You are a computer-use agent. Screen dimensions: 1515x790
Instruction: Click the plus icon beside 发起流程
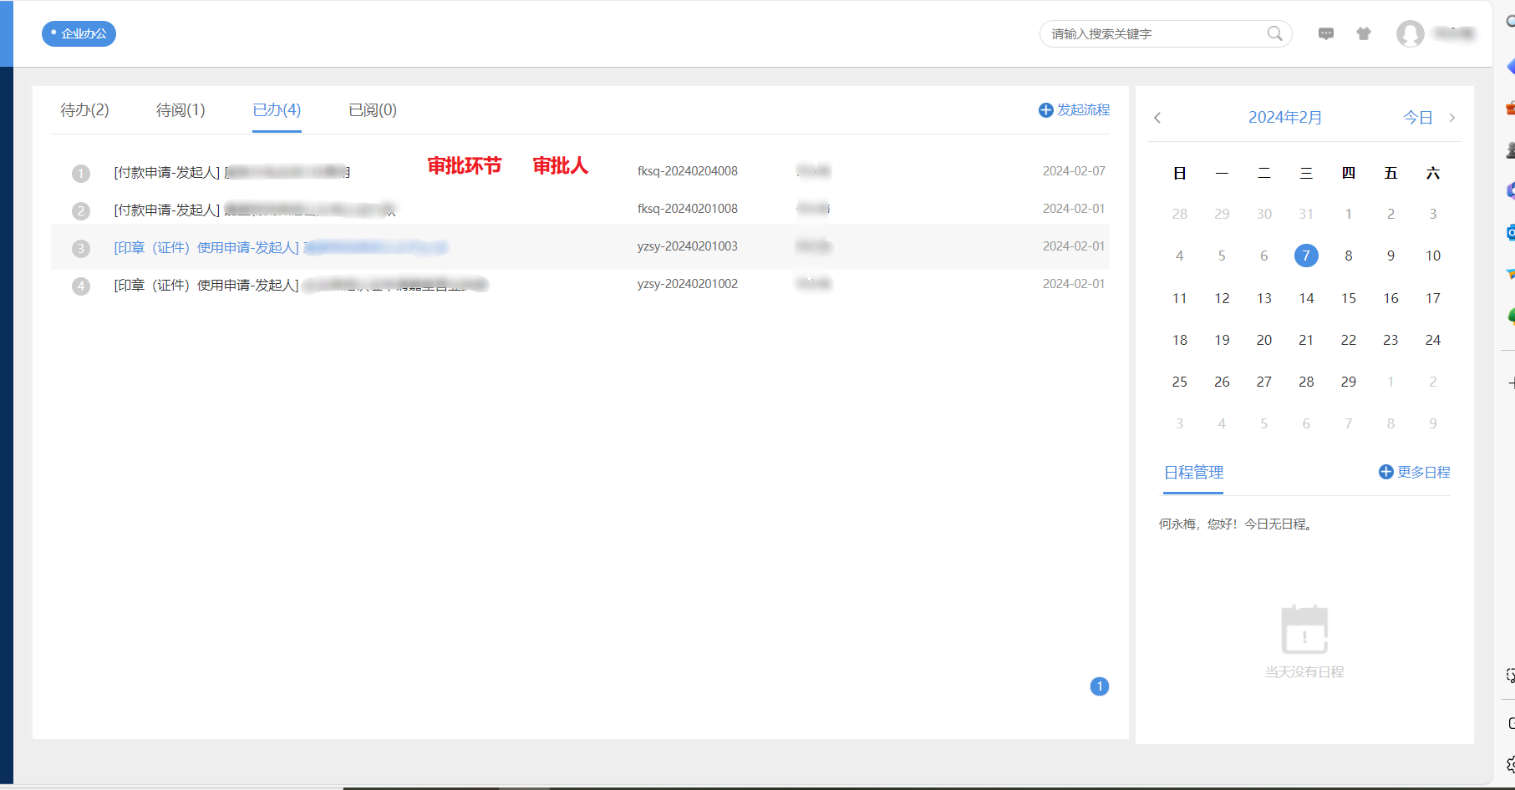[1045, 110]
